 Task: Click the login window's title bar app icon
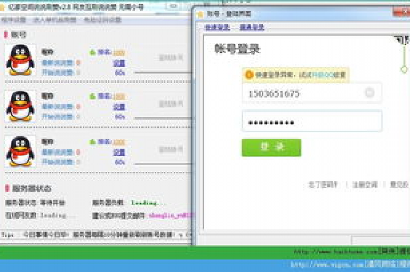pyautogui.click(x=200, y=13)
